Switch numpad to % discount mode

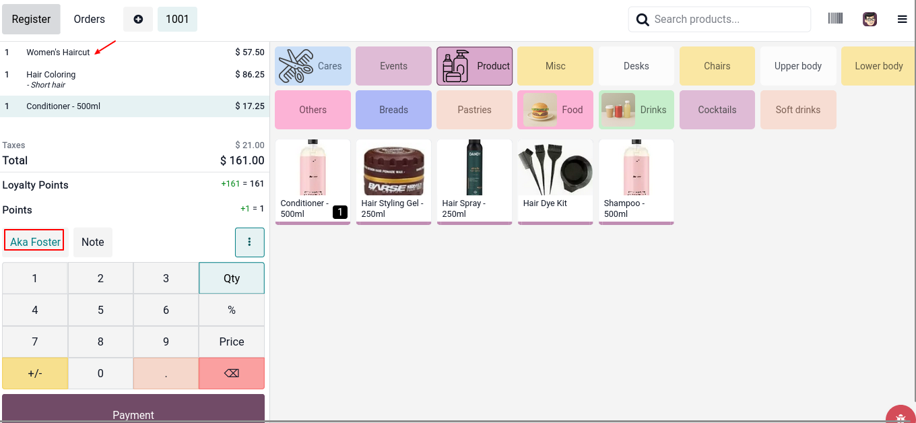coord(232,310)
